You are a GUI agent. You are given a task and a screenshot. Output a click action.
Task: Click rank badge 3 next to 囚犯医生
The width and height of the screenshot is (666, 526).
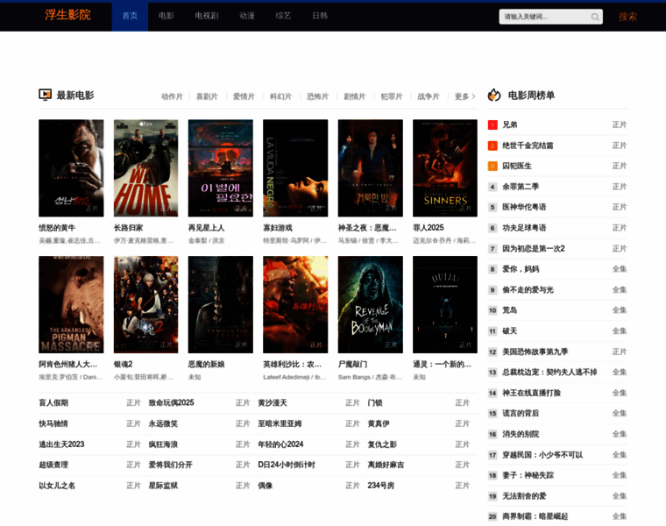[492, 166]
